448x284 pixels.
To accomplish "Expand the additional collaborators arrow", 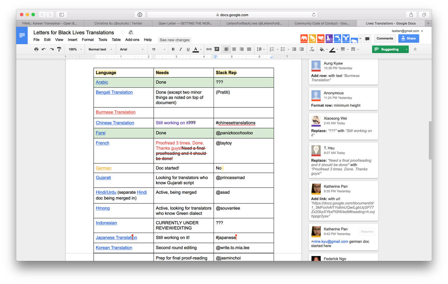I will [x=360, y=38].
